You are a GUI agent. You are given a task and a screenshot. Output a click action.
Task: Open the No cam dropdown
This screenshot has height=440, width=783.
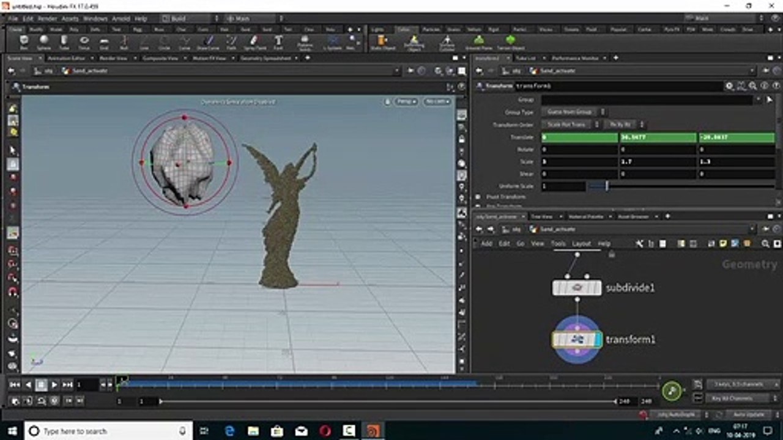click(x=437, y=101)
